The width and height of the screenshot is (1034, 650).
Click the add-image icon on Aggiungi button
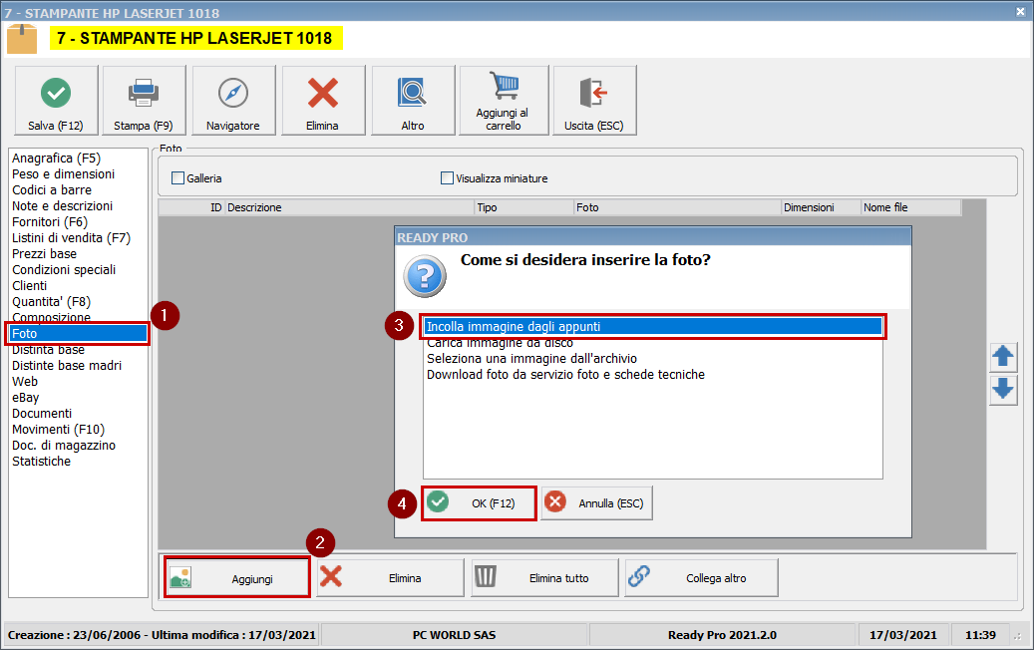(180, 578)
